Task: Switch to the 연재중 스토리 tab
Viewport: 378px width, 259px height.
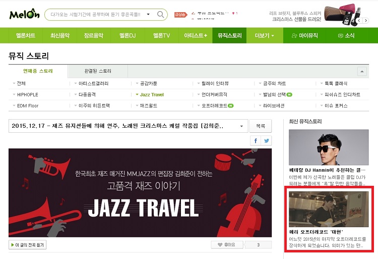Action: [x=38, y=71]
